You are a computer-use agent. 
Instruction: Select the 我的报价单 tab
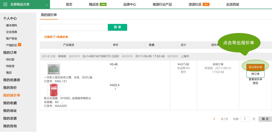tap(49, 15)
